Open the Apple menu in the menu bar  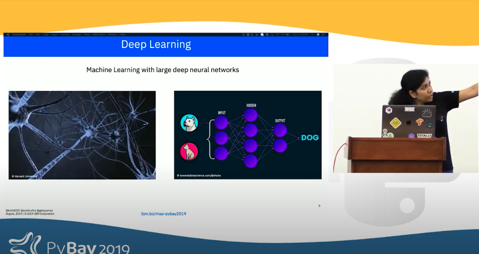click(x=8, y=35)
